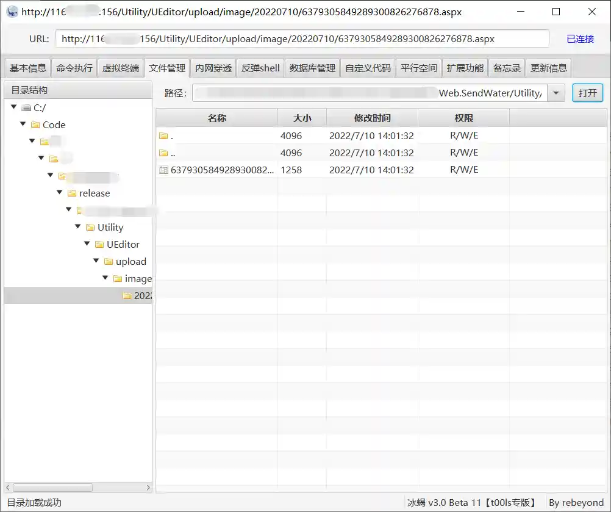Click the release folder icon in tree
The image size is (611, 512).
pyautogui.click(x=72, y=193)
